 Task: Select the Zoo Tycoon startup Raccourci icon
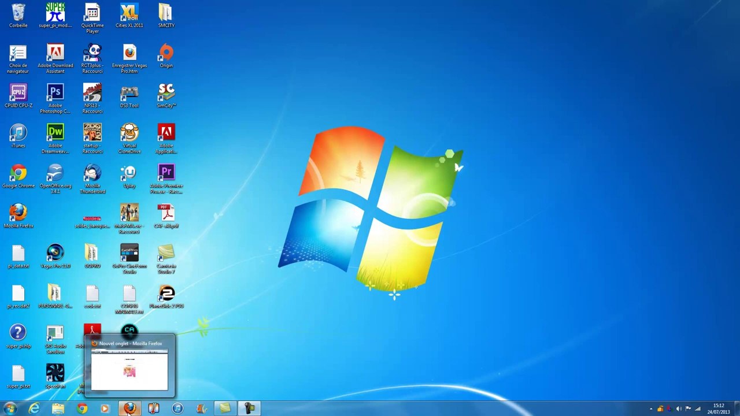92,139
